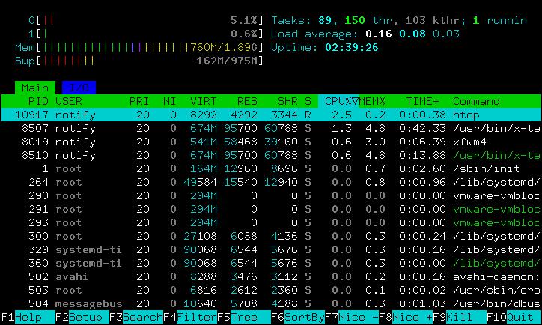This screenshot has width=542, height=325.
Task: Select the avahi-daemon process row
Action: (271, 276)
